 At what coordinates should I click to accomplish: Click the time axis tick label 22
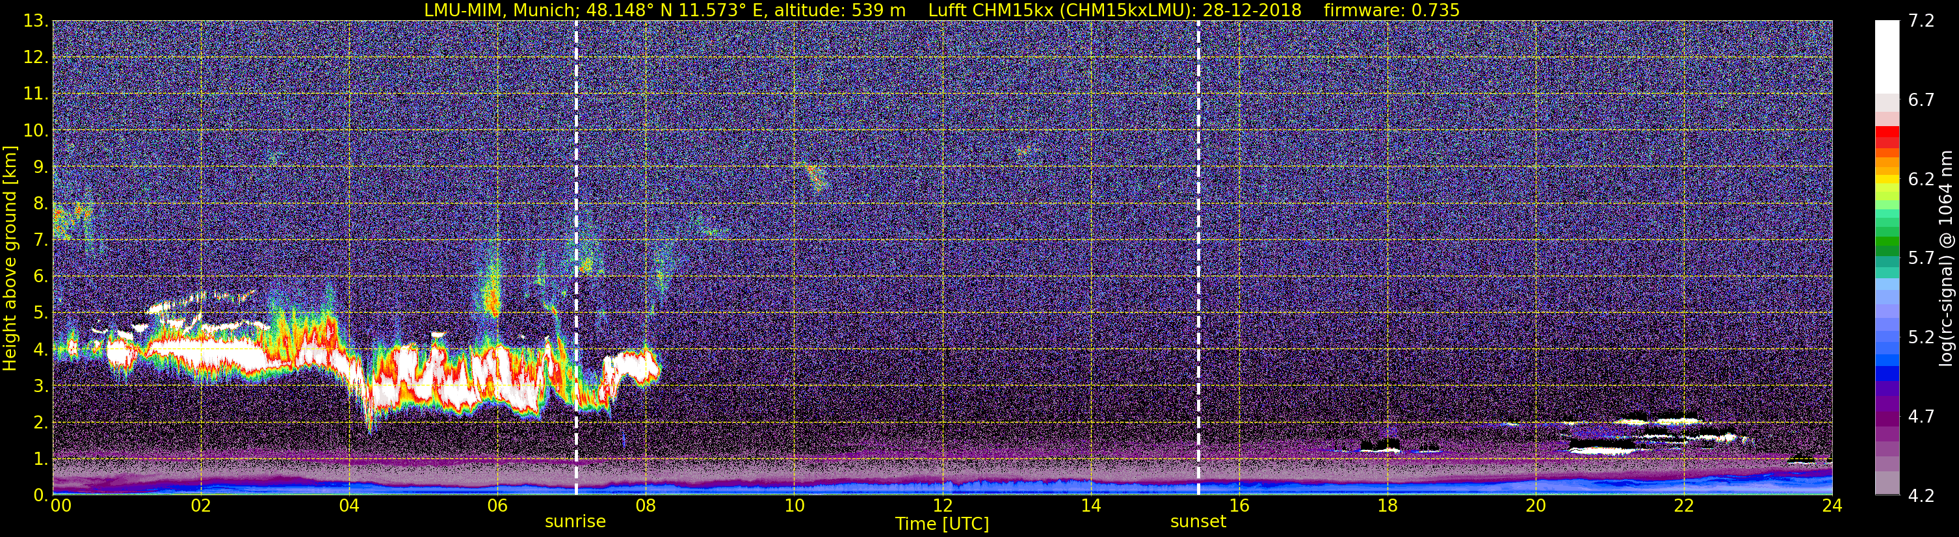(1684, 506)
